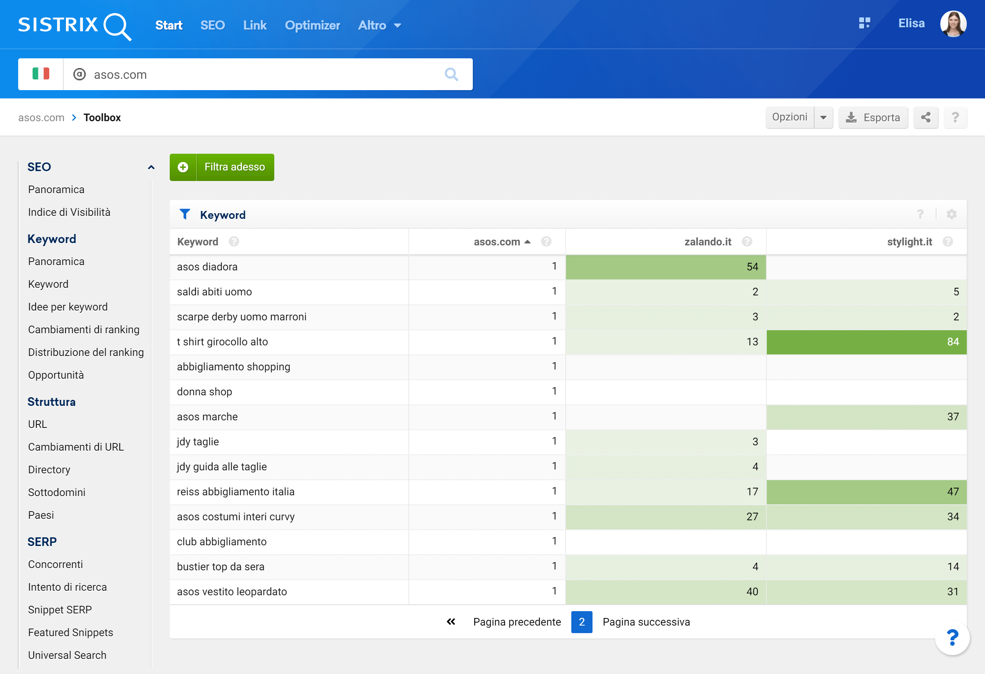
Task: Open the Start tab
Action: pyautogui.click(x=169, y=25)
